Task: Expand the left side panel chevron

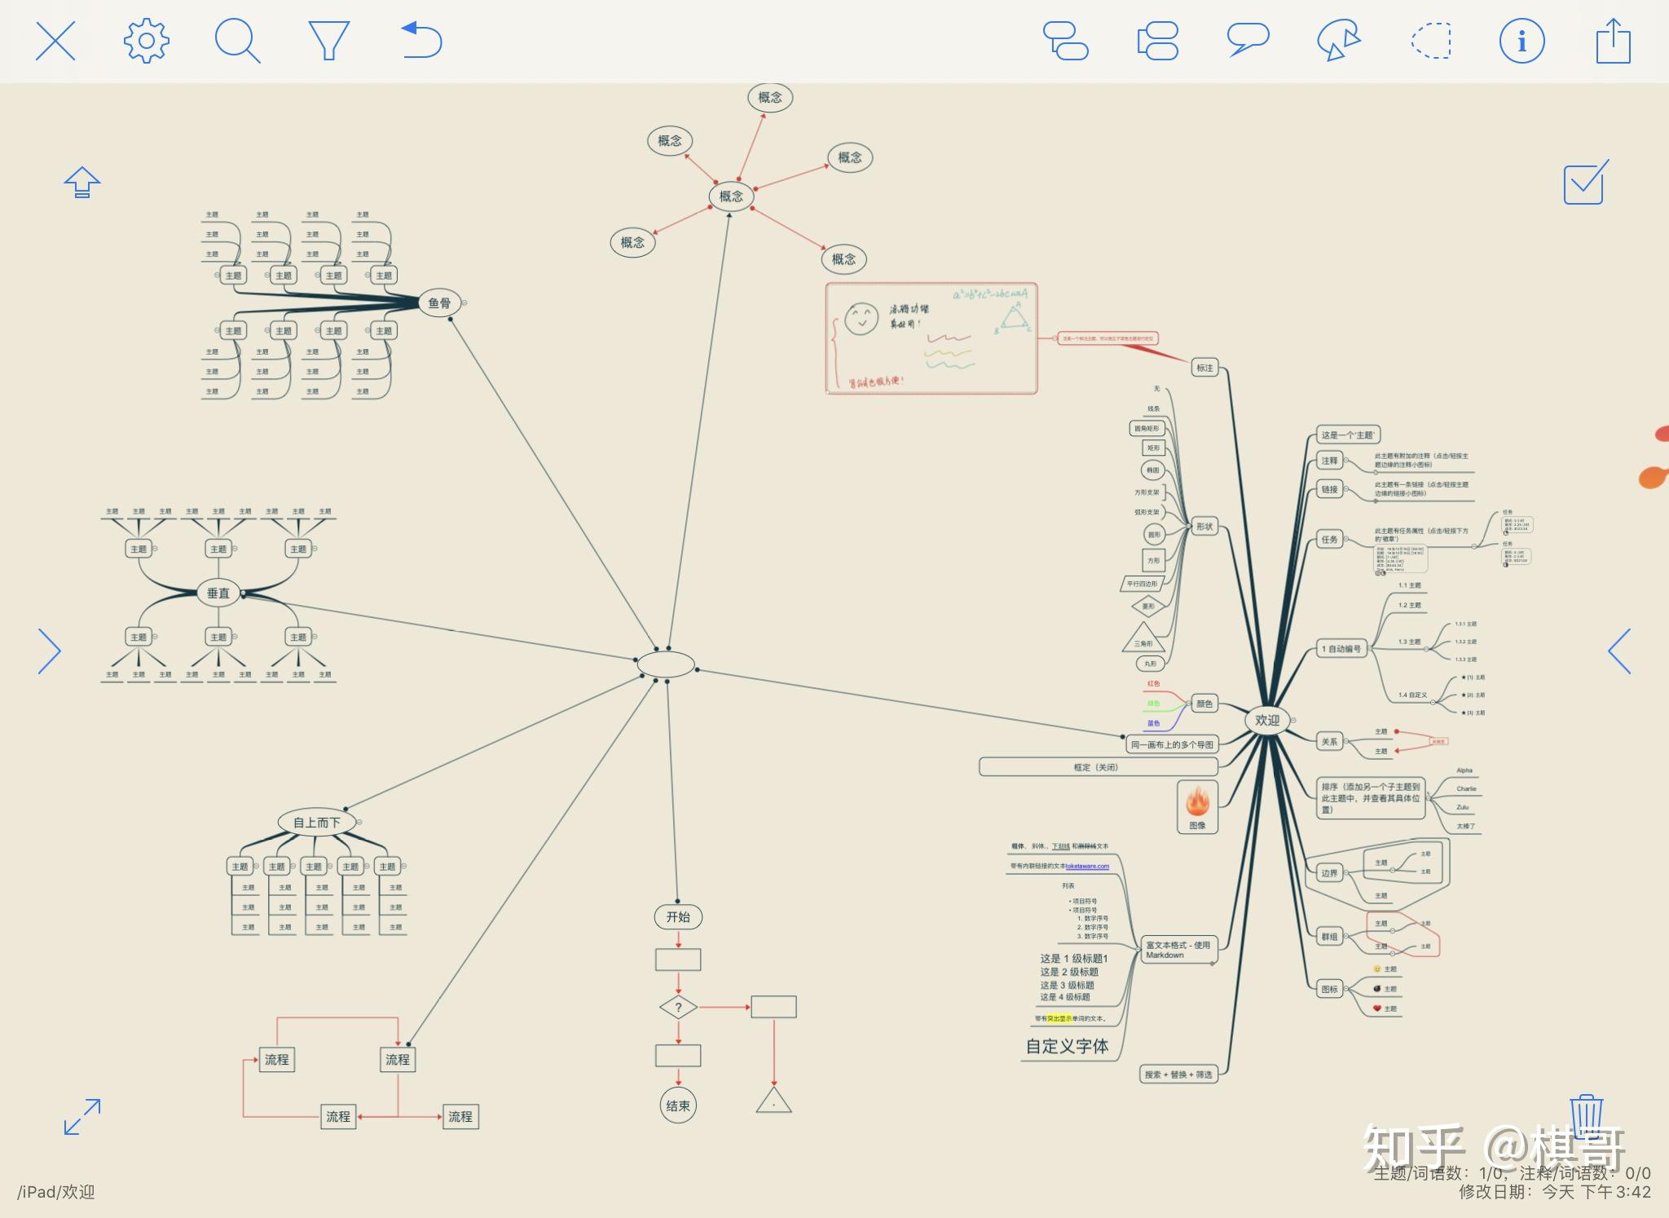Action: coord(50,651)
